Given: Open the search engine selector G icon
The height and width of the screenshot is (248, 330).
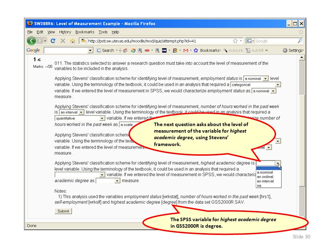Looking at the screenshot, I should tap(250, 41).
